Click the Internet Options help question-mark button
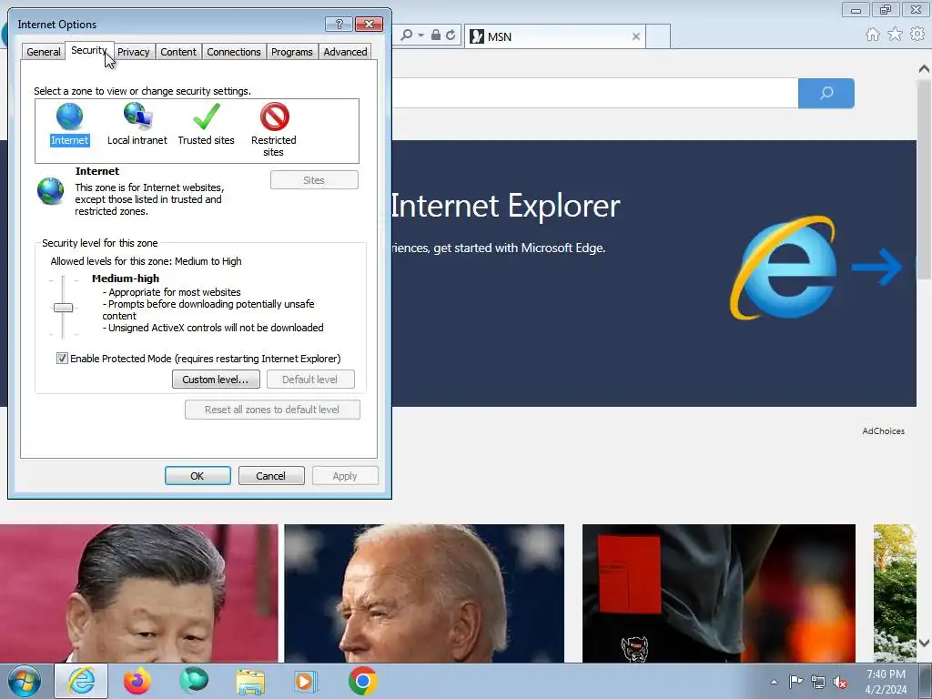This screenshot has width=932, height=699. pos(339,24)
